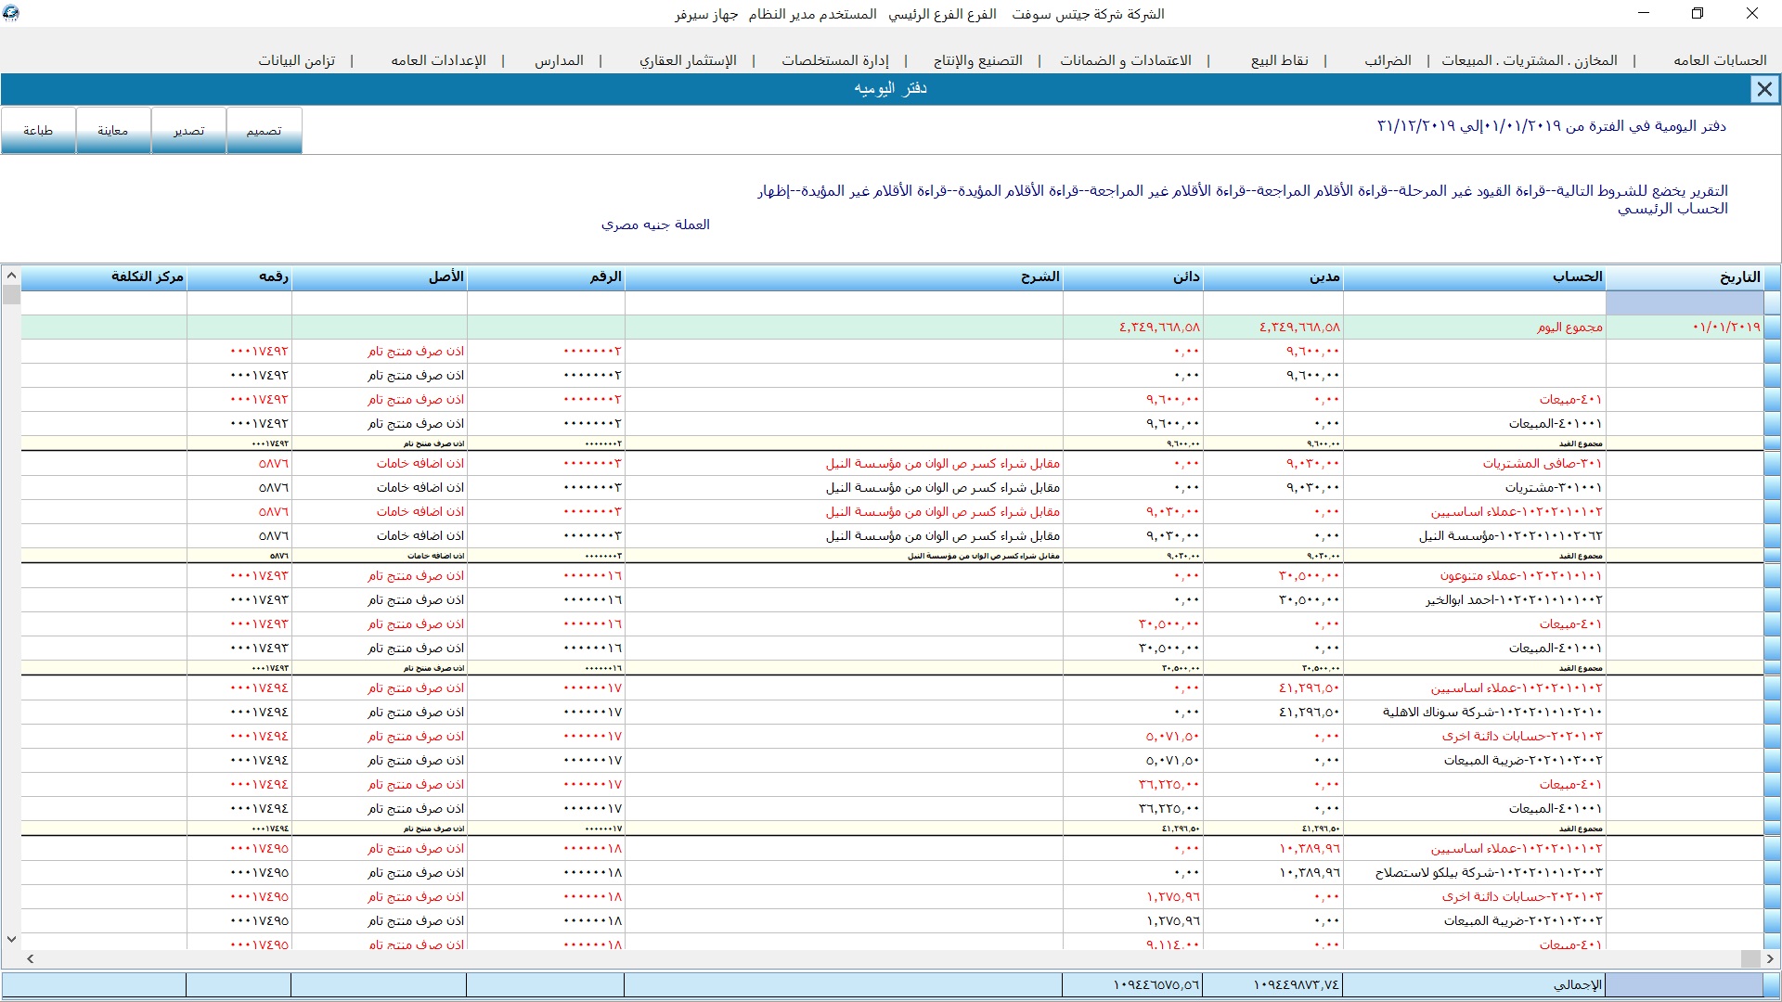Sort by the دائن column header
This screenshot has width=1782, height=1002.
tap(1133, 277)
